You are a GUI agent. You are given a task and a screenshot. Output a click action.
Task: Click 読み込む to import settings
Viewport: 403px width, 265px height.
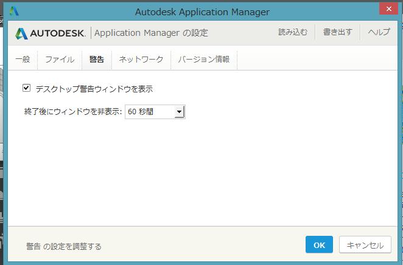click(293, 32)
